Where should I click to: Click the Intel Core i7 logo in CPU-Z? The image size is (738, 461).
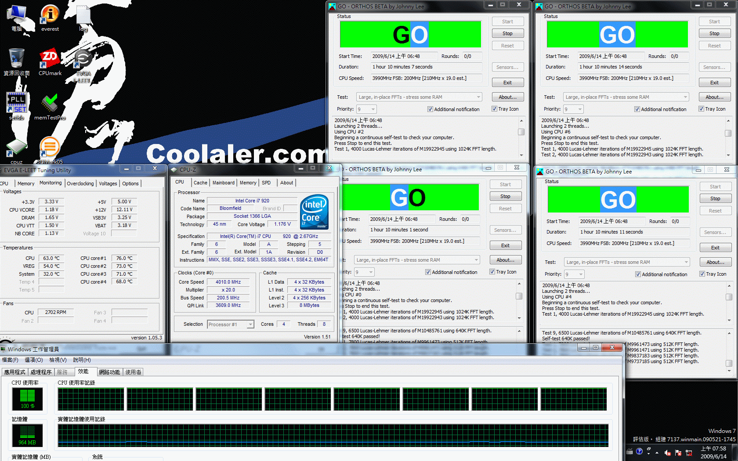(315, 212)
